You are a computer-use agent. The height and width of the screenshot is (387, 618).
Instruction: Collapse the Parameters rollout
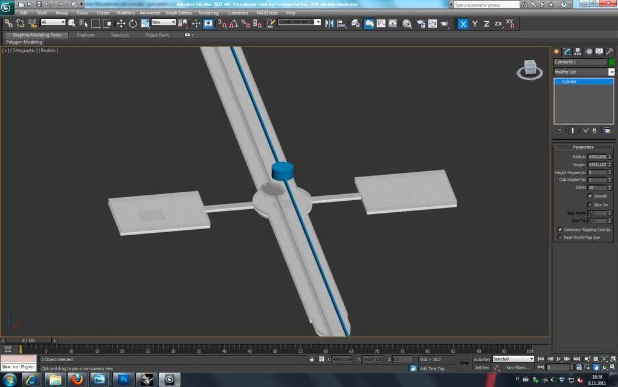click(x=584, y=147)
